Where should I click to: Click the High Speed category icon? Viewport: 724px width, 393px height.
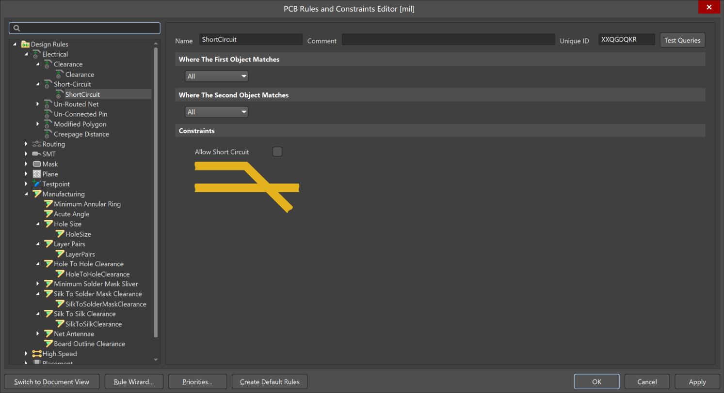pyautogui.click(x=37, y=354)
